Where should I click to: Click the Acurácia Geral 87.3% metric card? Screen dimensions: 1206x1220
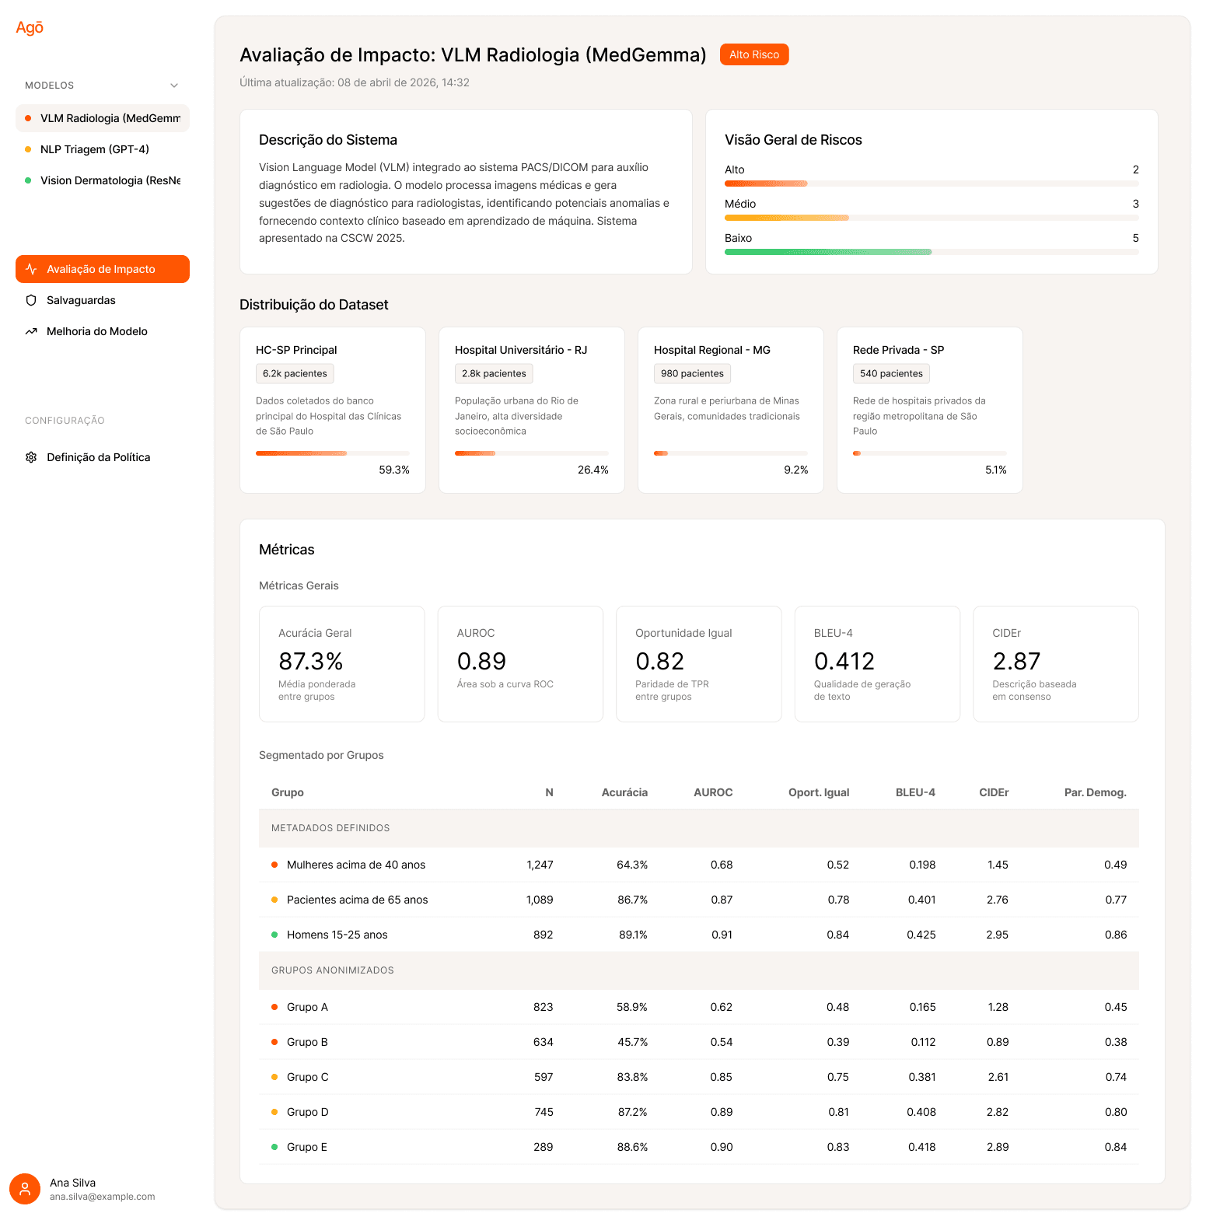tap(342, 664)
